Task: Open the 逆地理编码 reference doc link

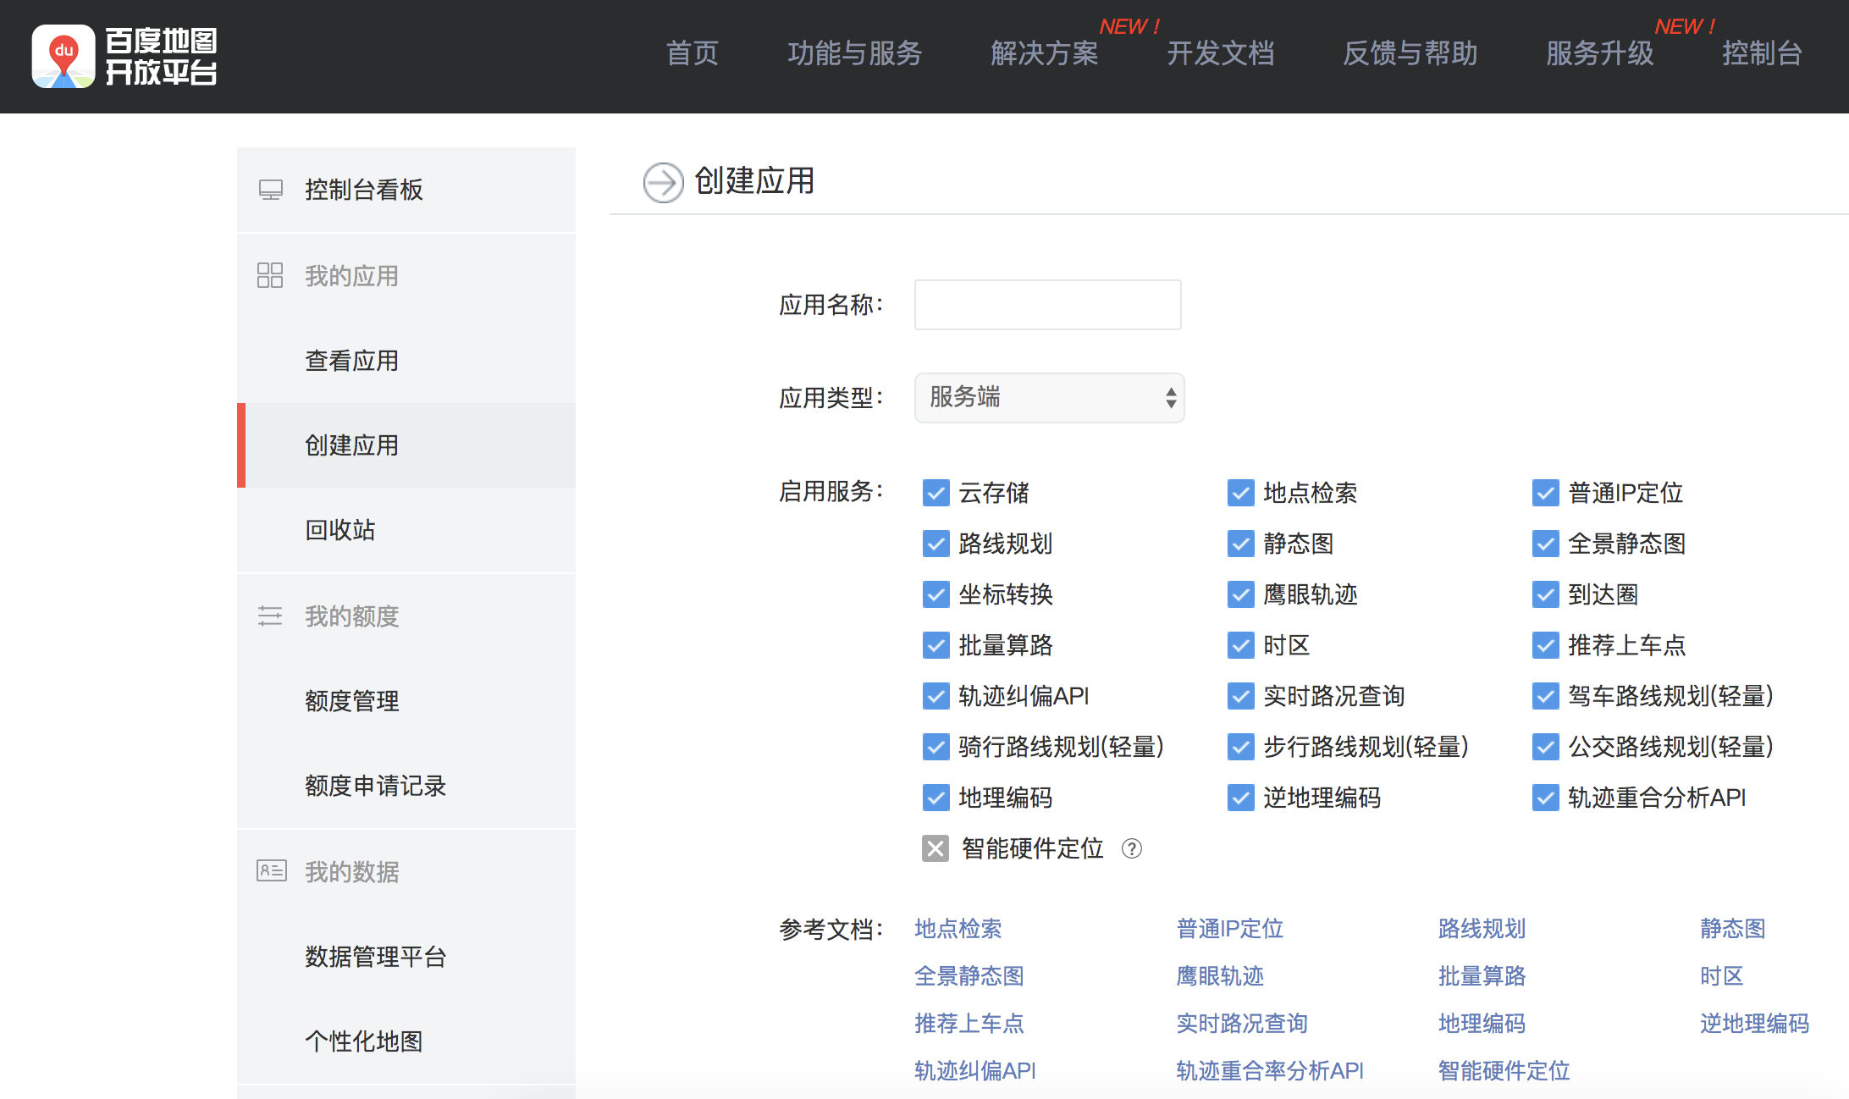Action: tap(1755, 1024)
